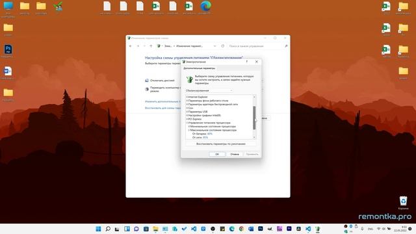416x234 pixels.
Task: Click the scrollbar up arrow in settings list
Action: click(x=254, y=97)
